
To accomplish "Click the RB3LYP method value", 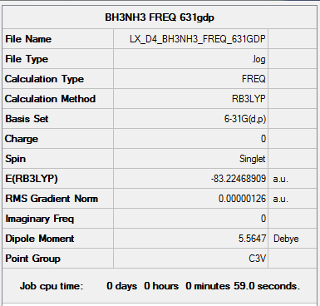I will [249, 99].
